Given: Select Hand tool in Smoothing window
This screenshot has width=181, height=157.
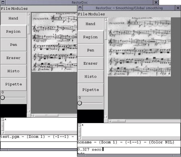Looking at the screenshot, I should click(x=91, y=24).
